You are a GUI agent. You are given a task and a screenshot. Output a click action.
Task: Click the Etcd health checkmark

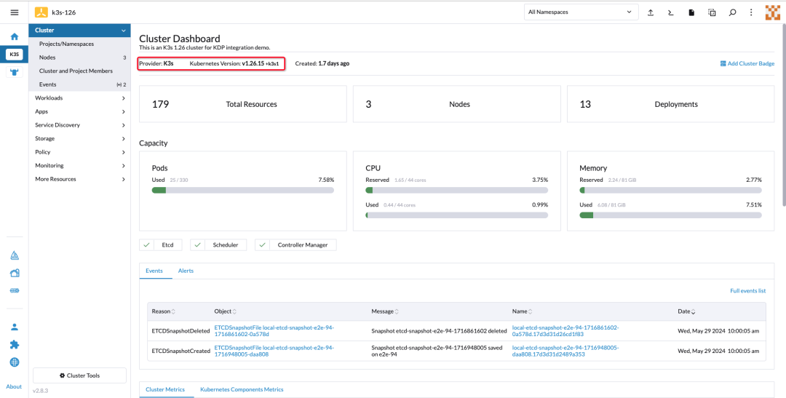(146, 245)
